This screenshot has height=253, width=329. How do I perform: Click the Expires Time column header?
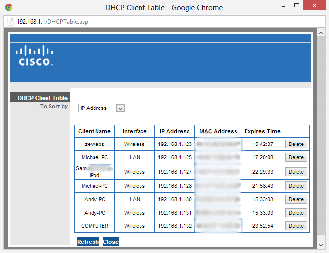[x=262, y=131]
